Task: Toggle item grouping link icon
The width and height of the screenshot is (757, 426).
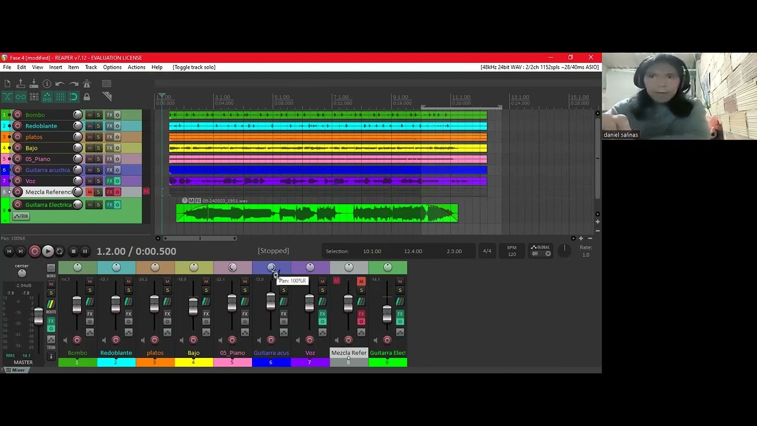Action: pyautogui.click(x=21, y=96)
